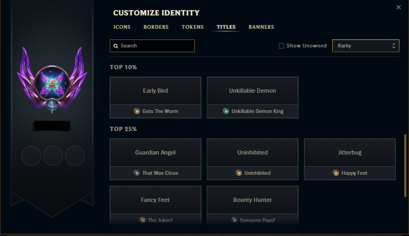
Task: Open the Borders tab
Action: [x=156, y=27]
